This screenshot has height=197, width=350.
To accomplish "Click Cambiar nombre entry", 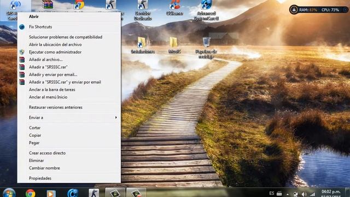I will click(x=69, y=168).
